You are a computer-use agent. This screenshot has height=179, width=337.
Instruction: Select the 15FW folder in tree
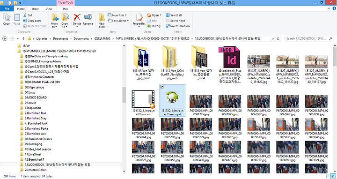point(23,46)
